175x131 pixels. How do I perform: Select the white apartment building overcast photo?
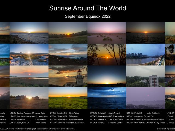tap(146, 76)
